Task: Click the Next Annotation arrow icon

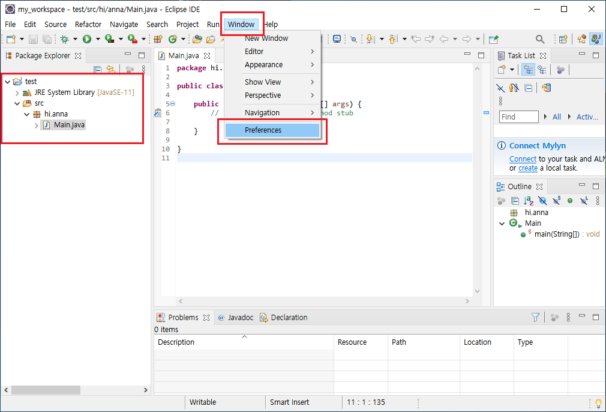Action: pos(370,39)
